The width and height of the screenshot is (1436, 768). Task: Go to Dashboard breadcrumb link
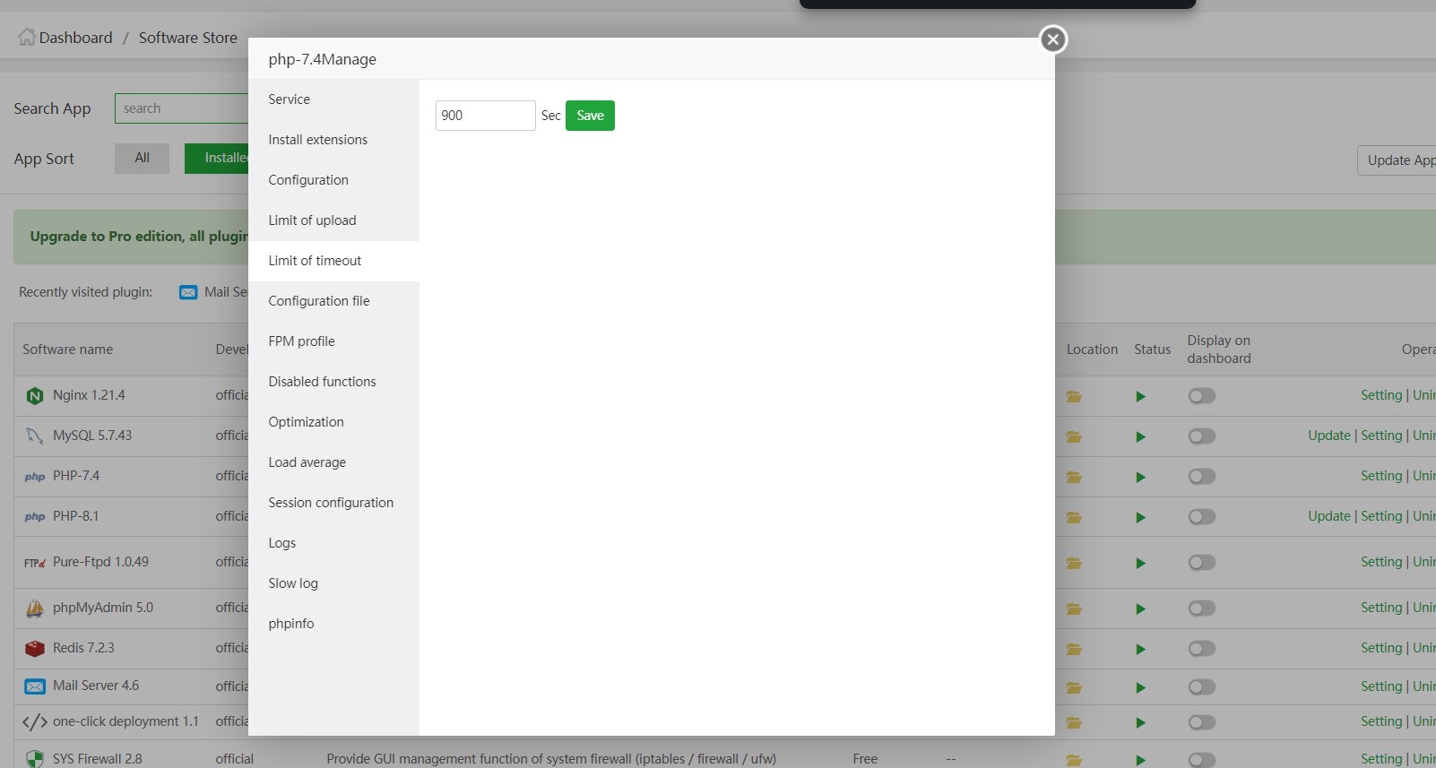tap(76, 38)
